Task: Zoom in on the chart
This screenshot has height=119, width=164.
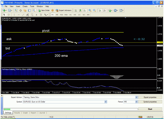Action: point(90,10)
